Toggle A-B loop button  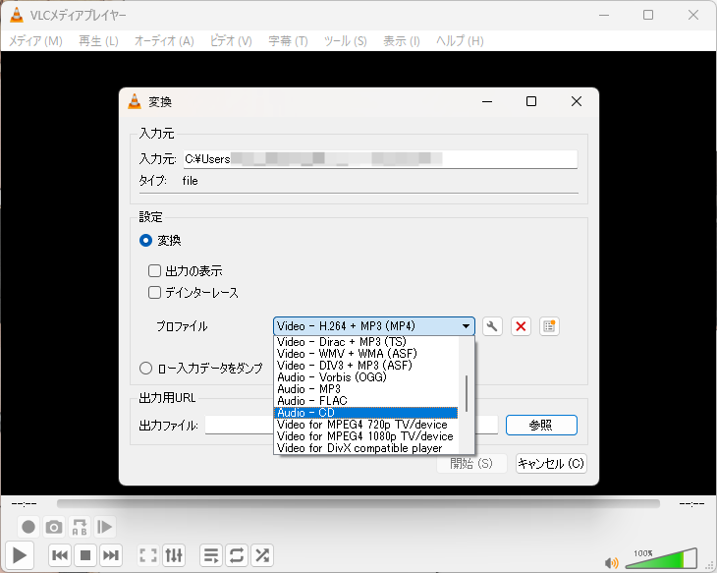coord(80,527)
